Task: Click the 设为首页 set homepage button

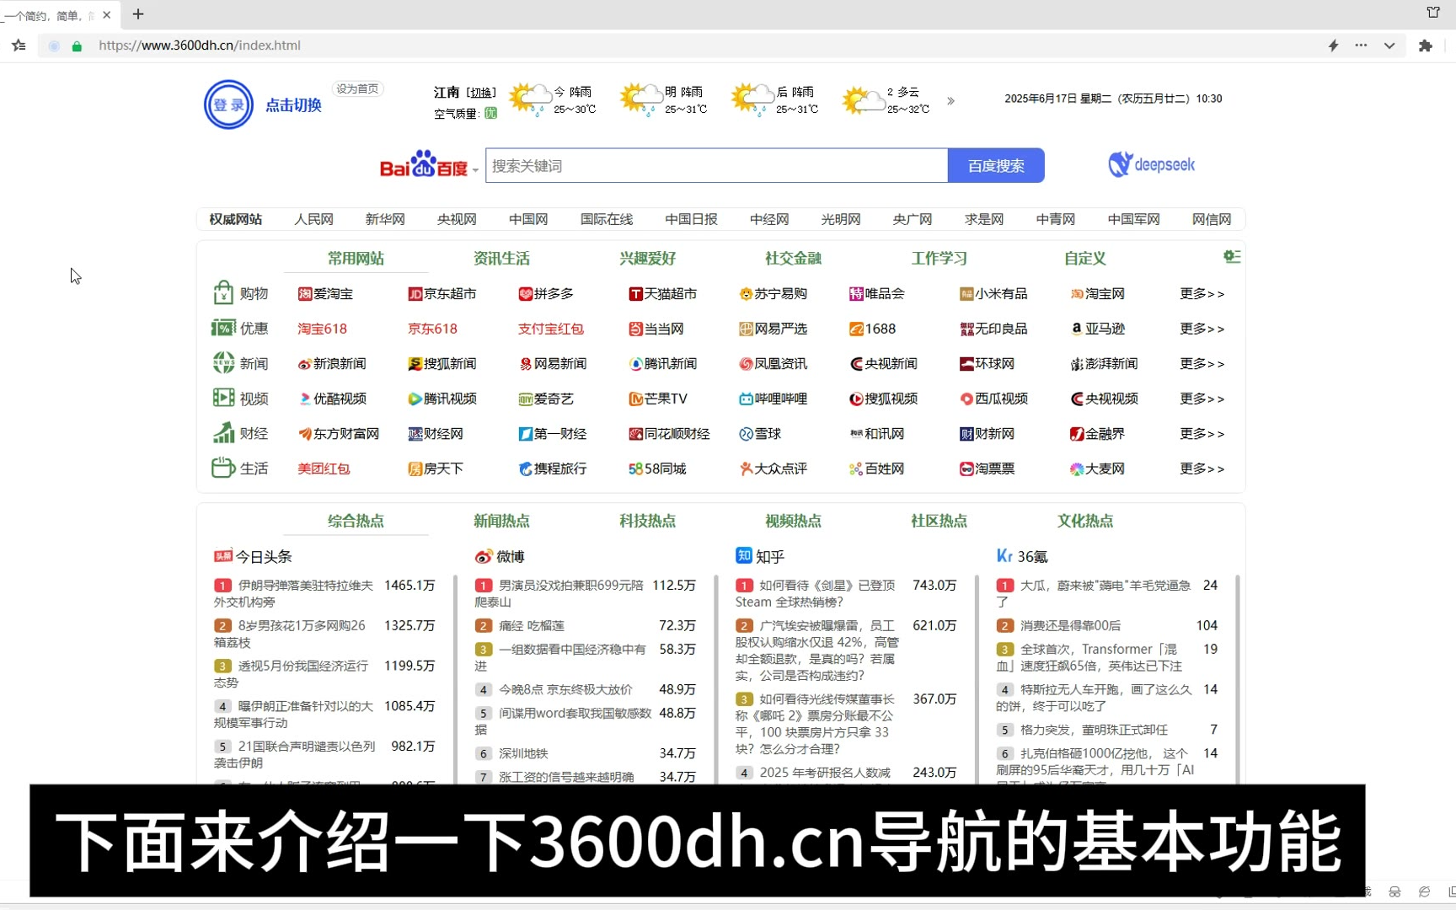Action: [357, 88]
